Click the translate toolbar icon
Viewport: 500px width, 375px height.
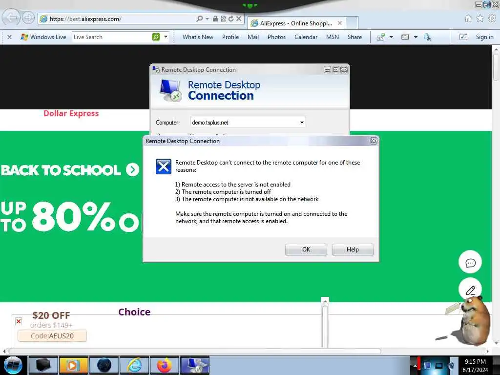(428, 37)
